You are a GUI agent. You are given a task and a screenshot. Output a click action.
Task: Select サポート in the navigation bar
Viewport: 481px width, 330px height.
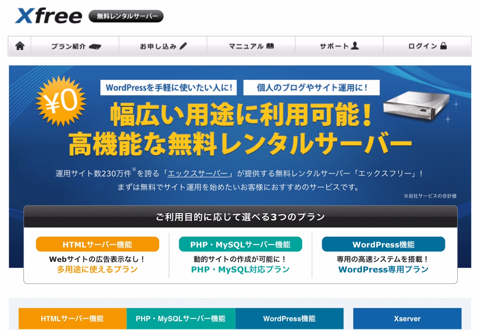pos(339,46)
